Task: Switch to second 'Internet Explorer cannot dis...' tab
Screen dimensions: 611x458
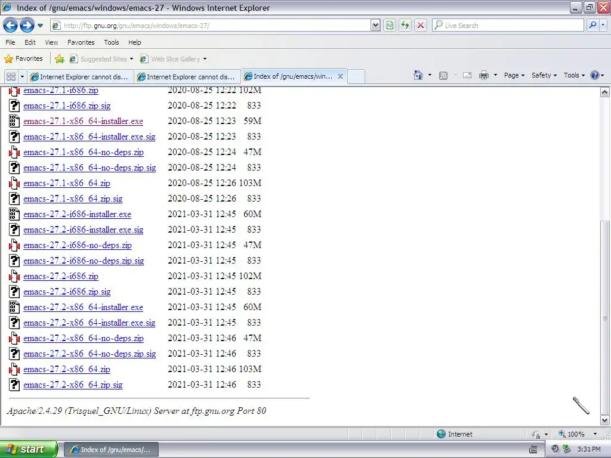Action: [187, 77]
